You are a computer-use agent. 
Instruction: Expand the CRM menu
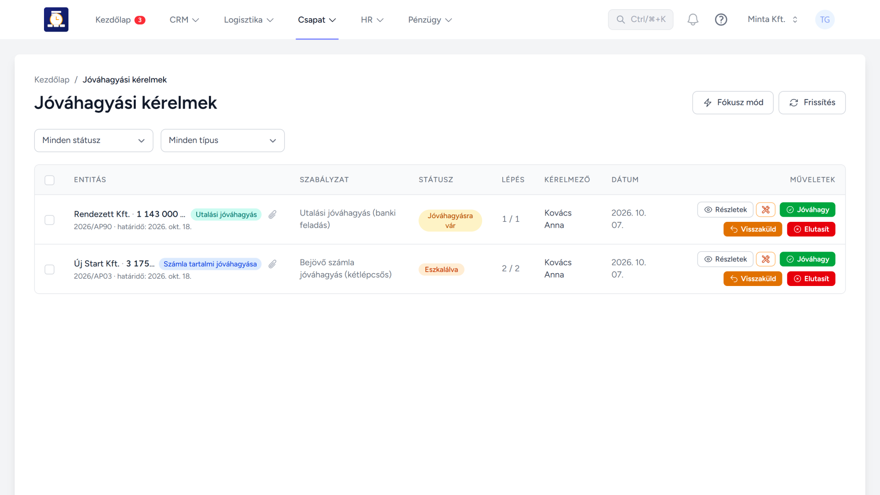click(184, 20)
